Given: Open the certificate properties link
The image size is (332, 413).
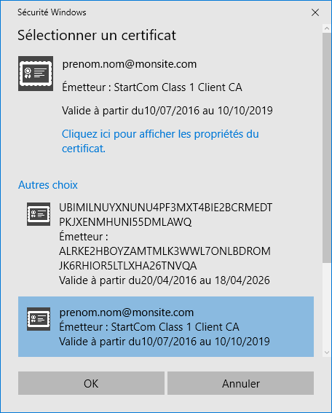Looking at the screenshot, I should point(160,141).
